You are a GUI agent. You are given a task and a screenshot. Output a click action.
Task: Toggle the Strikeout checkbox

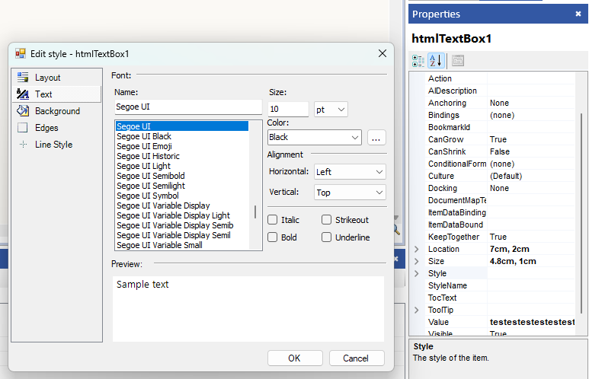[x=327, y=220]
